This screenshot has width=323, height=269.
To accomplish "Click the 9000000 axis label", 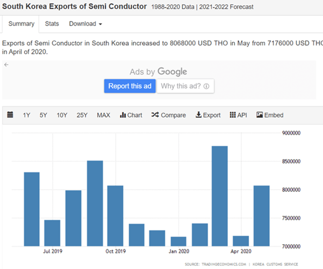I will [x=291, y=133].
